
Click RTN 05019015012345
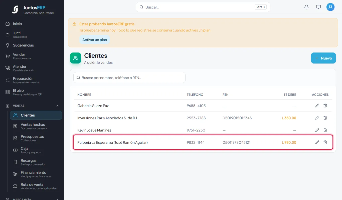(237, 118)
